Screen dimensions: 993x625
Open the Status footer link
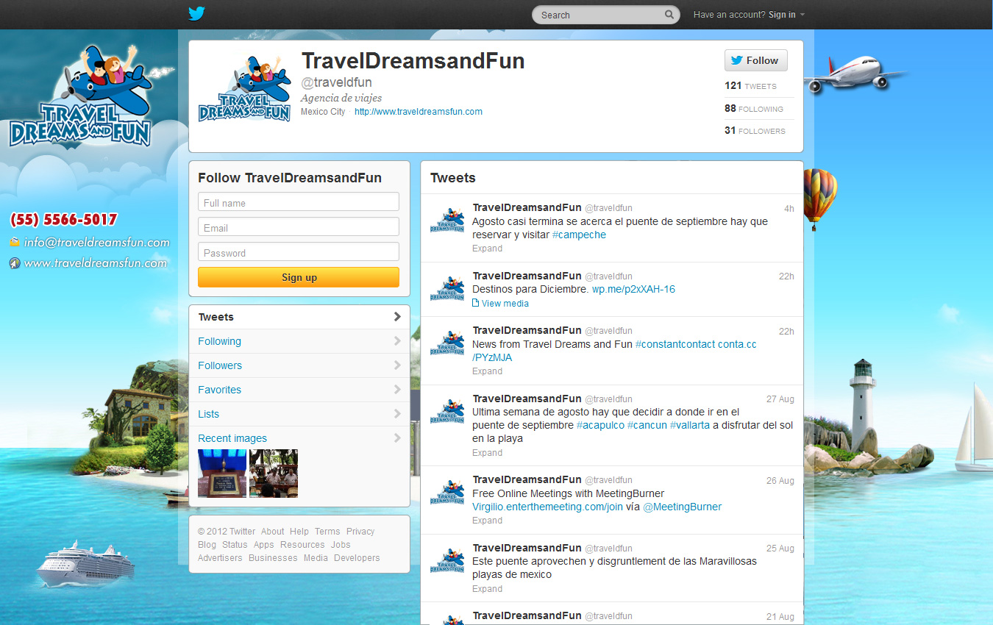[235, 545]
